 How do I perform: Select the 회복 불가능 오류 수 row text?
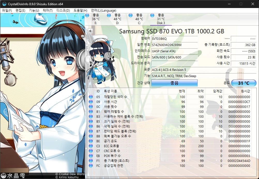[117, 136]
